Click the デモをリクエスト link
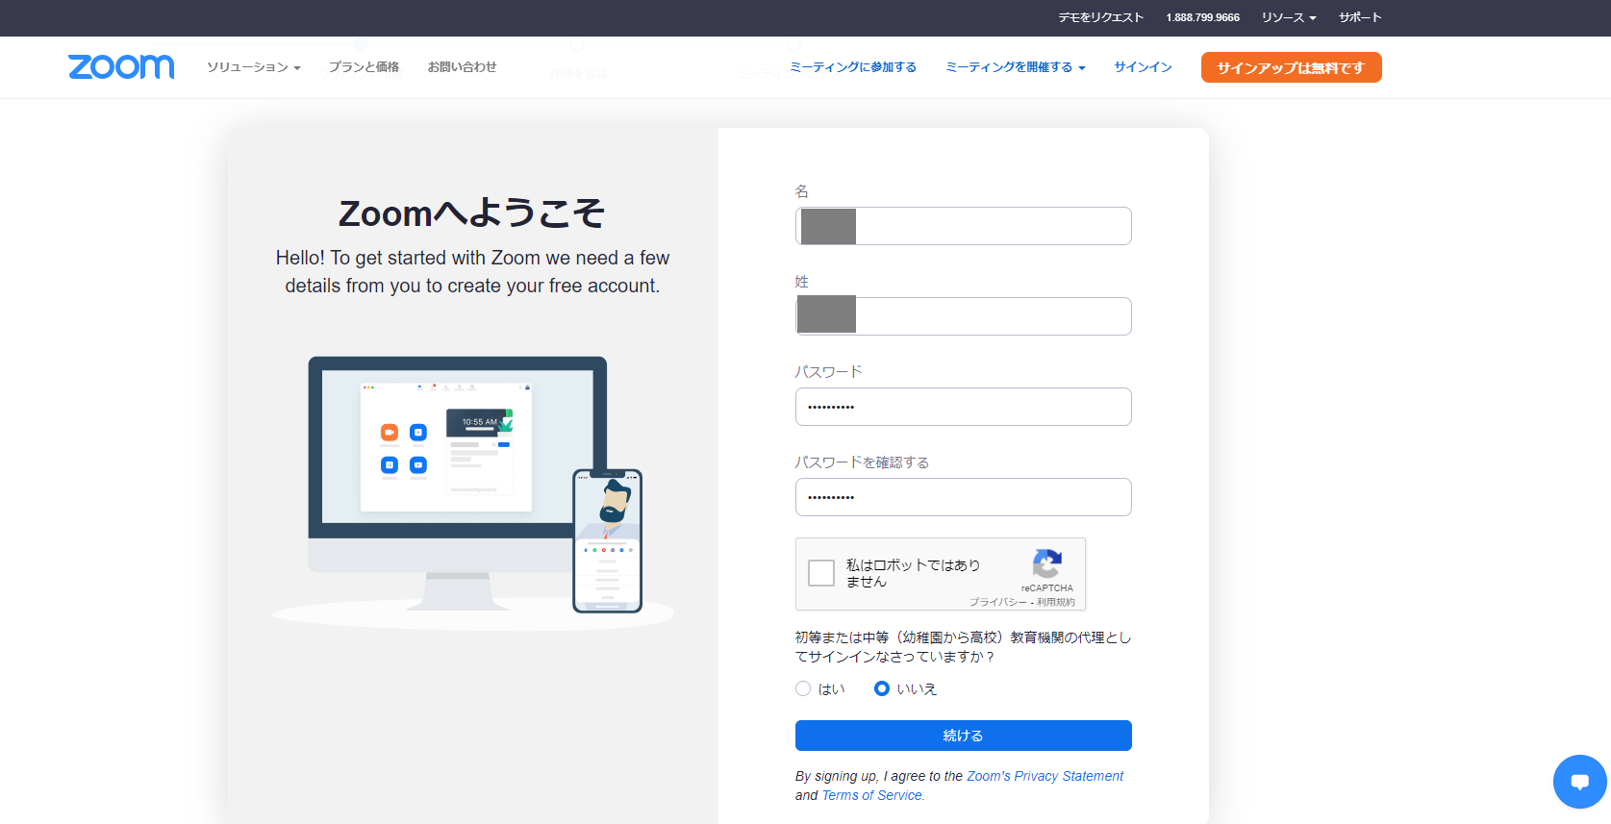1611x824 pixels. [x=1100, y=17]
